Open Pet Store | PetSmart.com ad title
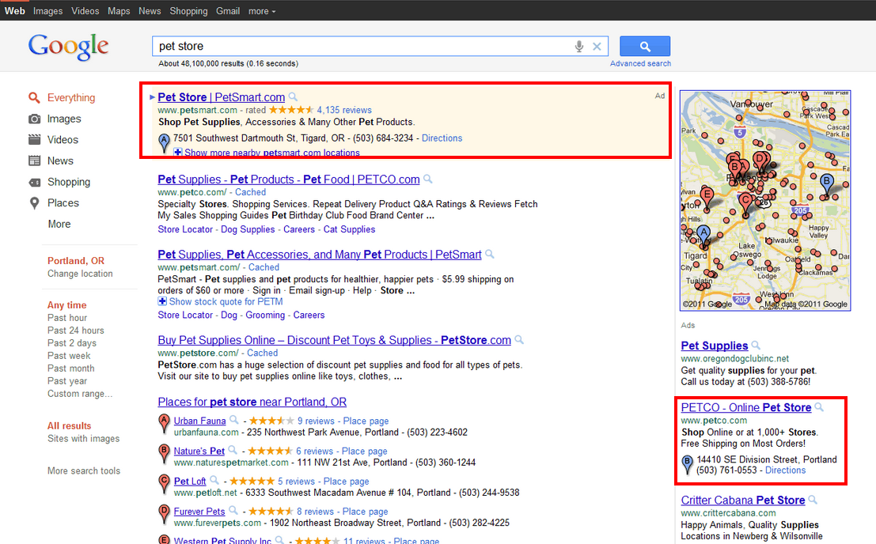This screenshot has width=876, height=544. point(222,97)
